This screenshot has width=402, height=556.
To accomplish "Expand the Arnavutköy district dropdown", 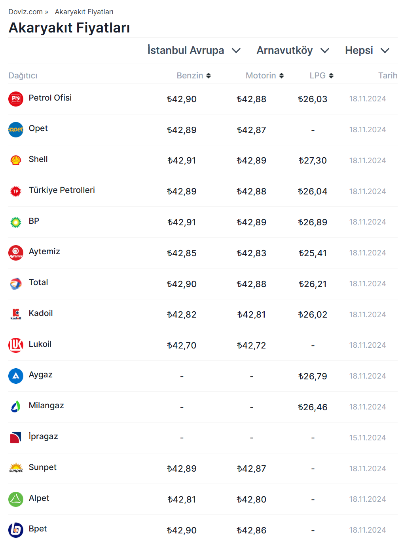I will tap(293, 51).
